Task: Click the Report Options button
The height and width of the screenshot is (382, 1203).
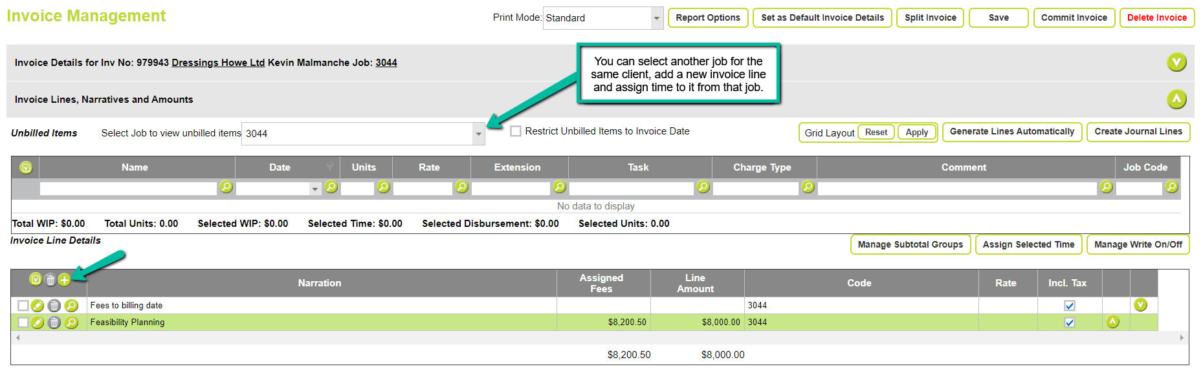Action: [708, 17]
